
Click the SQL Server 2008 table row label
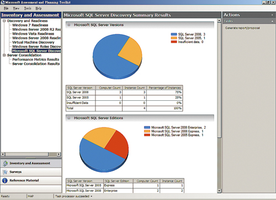(x=77, y=92)
